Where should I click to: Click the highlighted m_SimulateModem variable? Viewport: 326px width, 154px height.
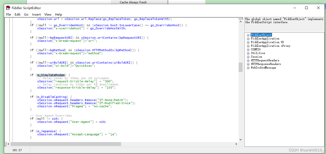[51, 75]
